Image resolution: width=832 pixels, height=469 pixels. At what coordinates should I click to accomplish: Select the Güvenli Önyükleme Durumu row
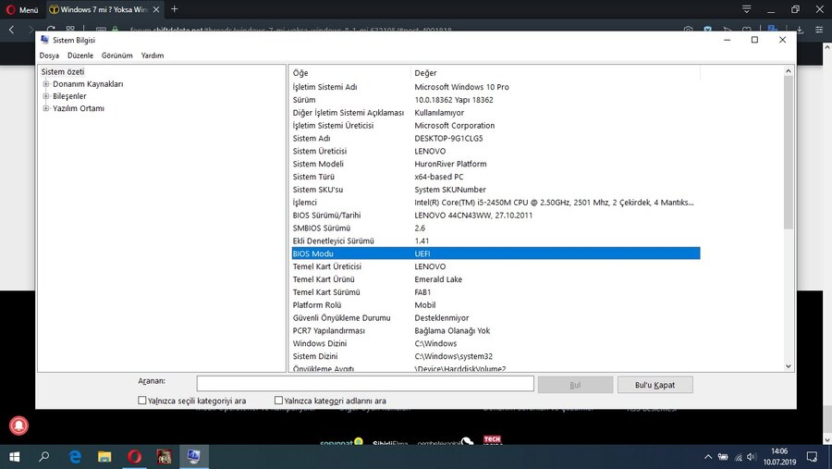click(496, 317)
